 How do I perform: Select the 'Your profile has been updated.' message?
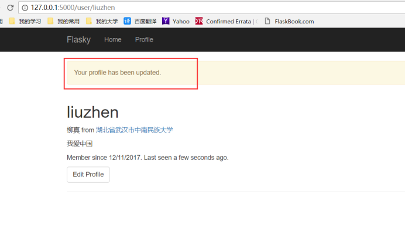[x=118, y=73]
